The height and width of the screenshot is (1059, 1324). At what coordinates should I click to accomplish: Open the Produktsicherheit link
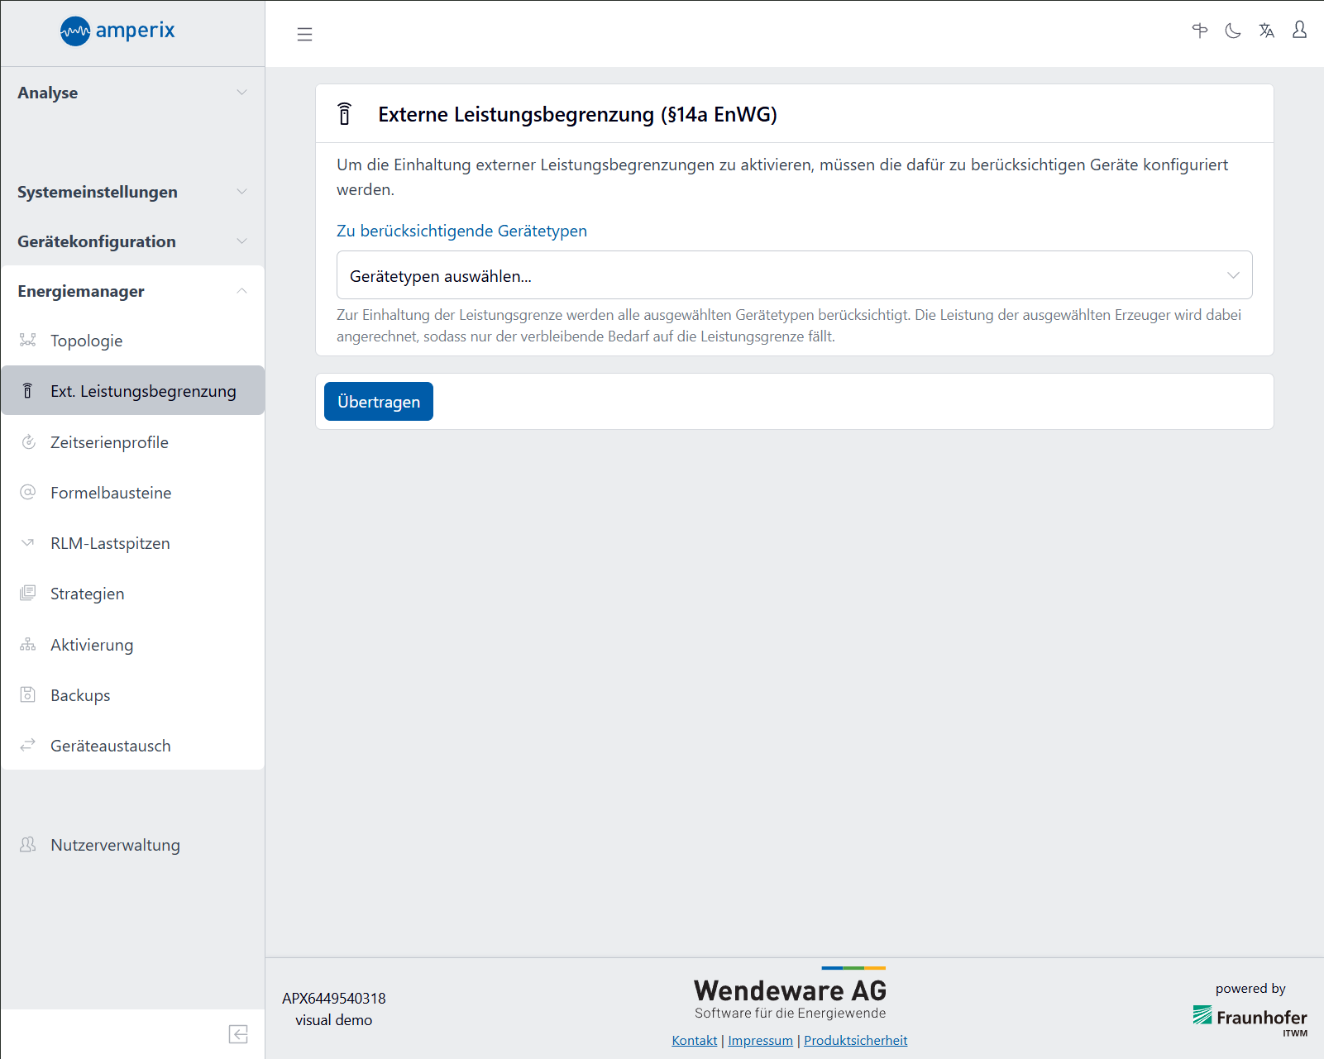click(855, 1040)
